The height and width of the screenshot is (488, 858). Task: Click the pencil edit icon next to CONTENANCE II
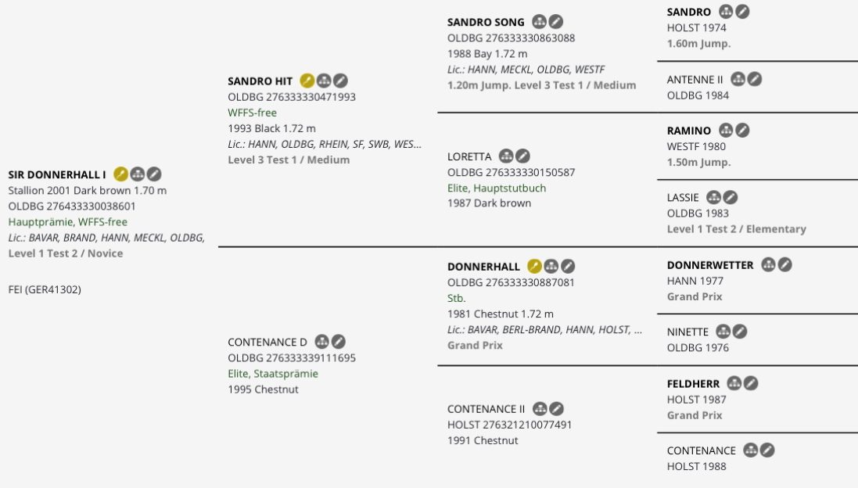(x=557, y=409)
